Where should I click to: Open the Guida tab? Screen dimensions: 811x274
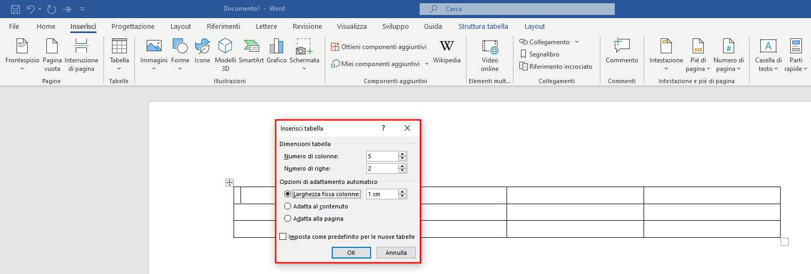point(433,26)
